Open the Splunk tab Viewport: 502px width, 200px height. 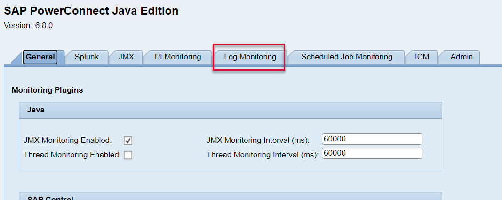87,57
